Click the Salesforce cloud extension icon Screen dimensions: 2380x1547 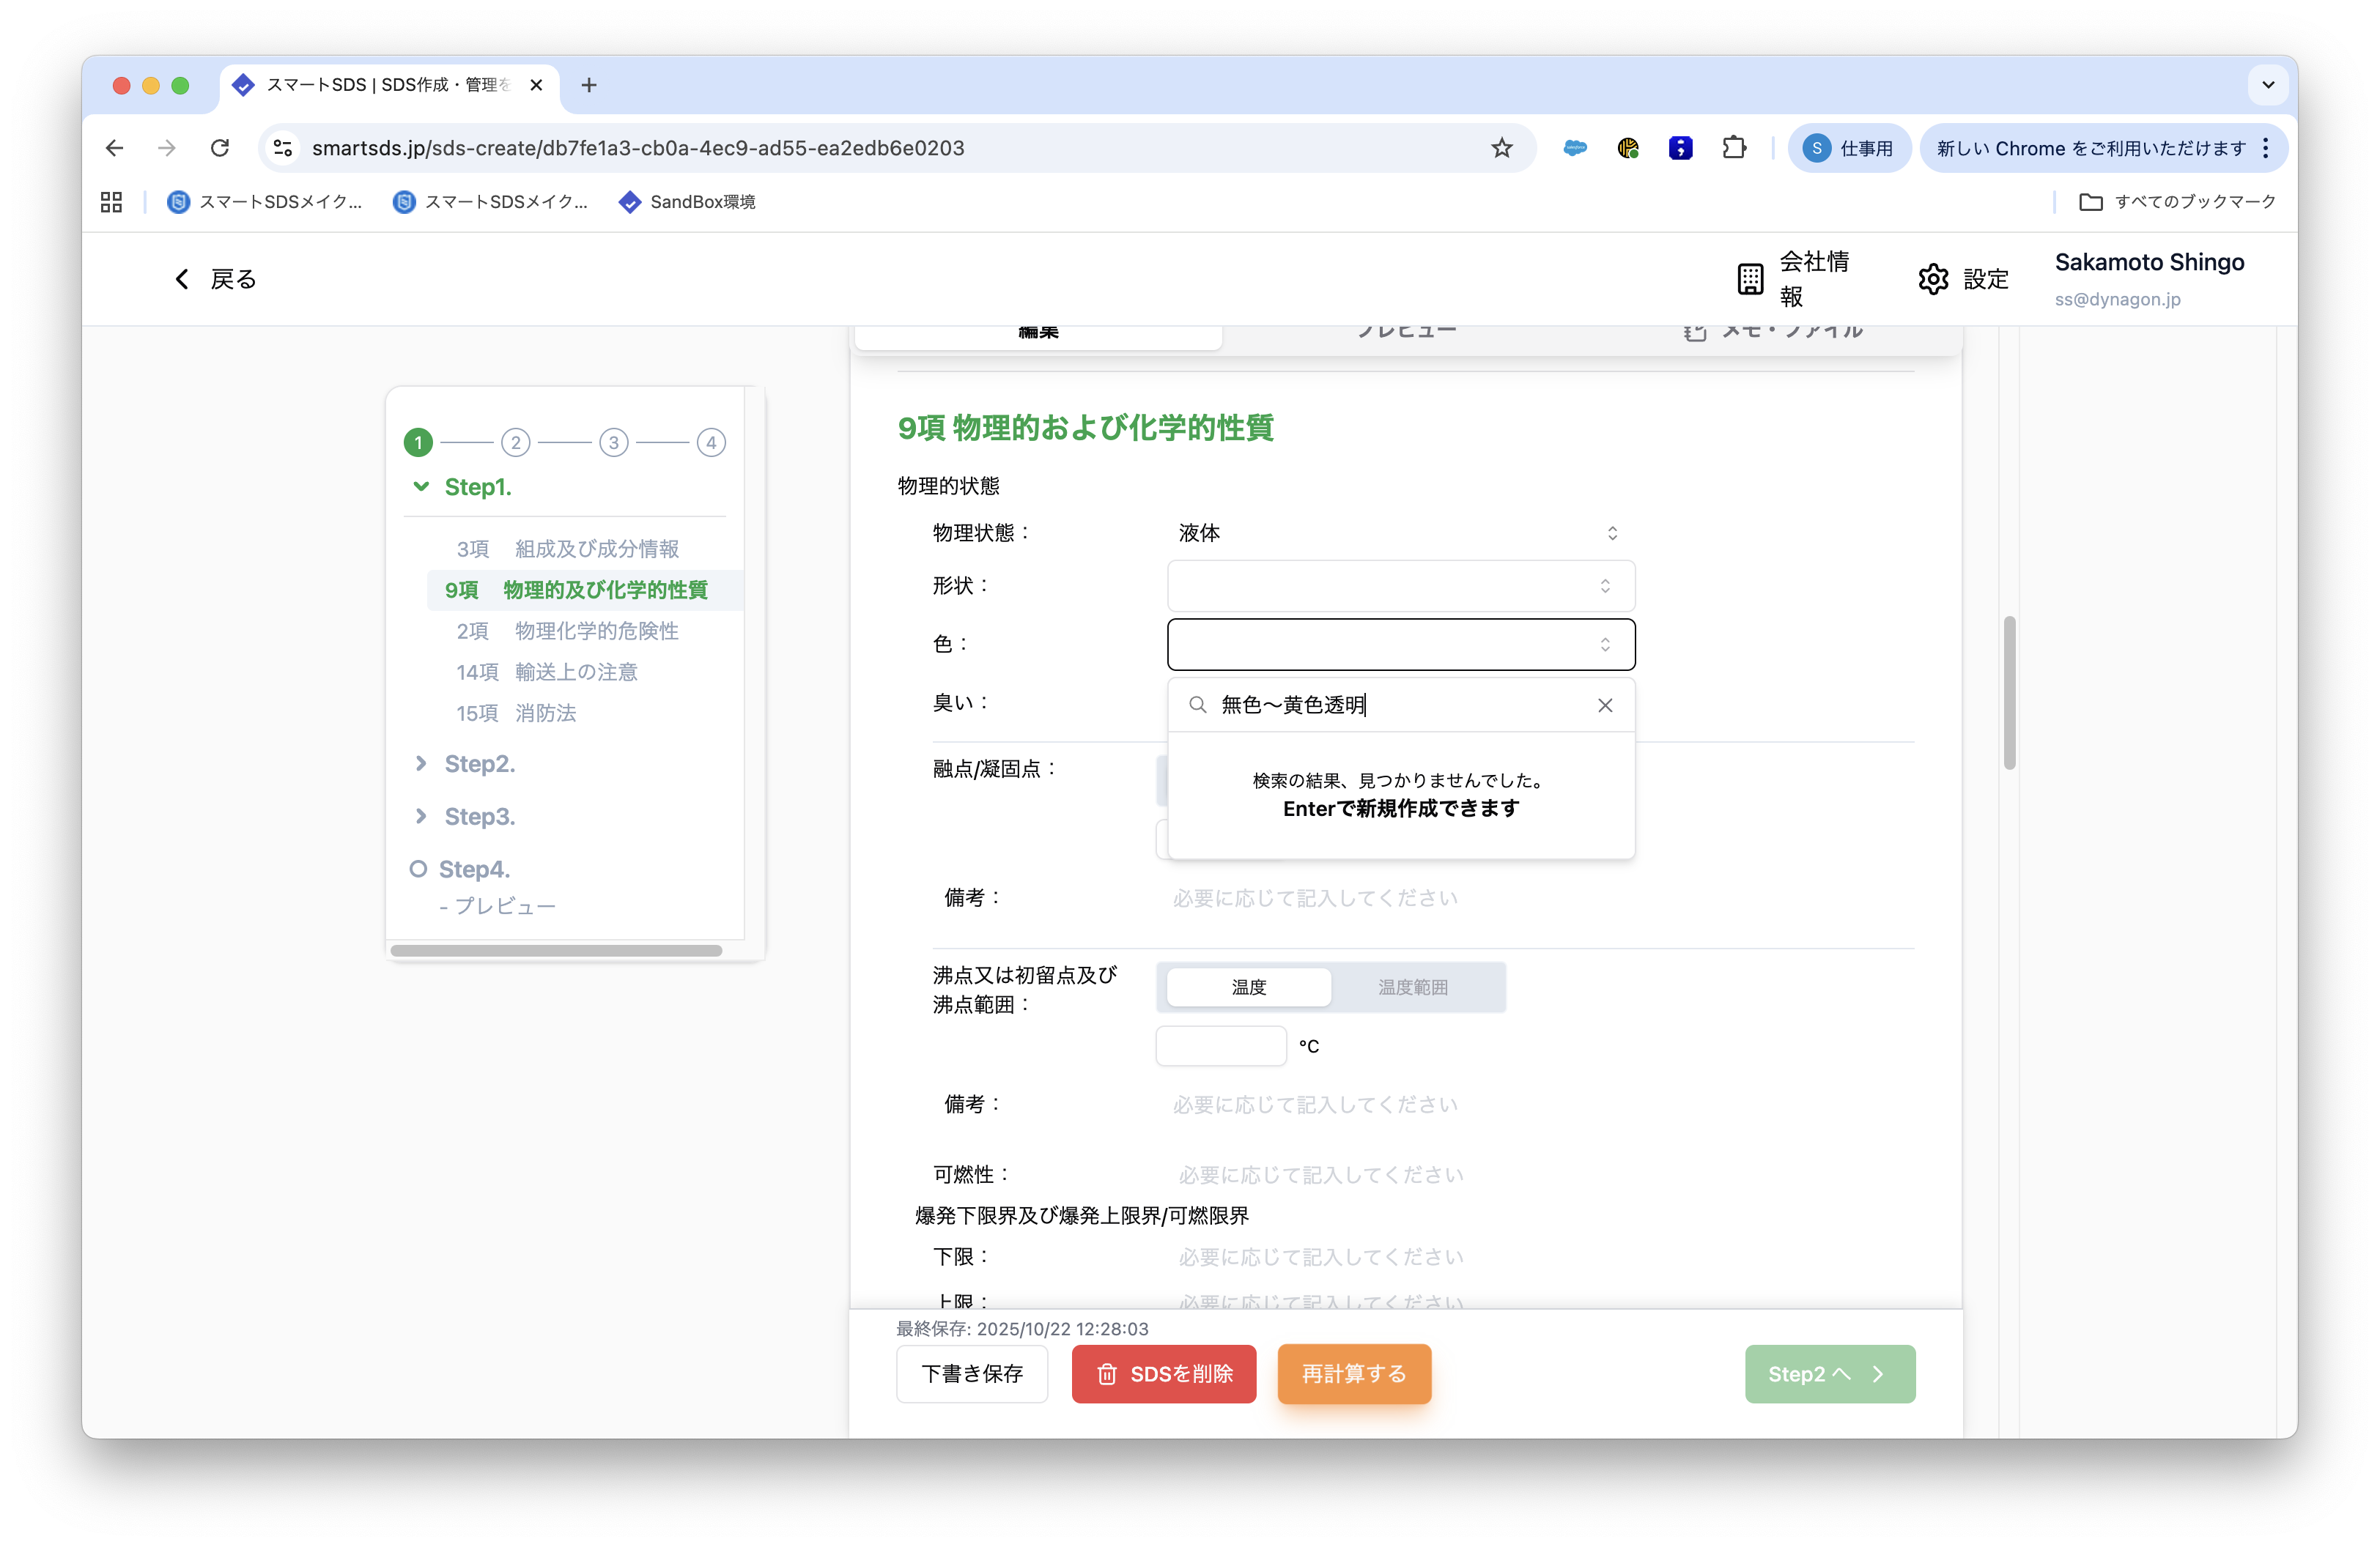pos(1575,148)
